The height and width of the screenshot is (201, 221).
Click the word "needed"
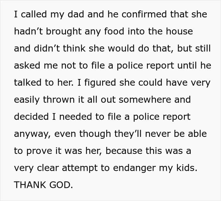tap(75, 117)
